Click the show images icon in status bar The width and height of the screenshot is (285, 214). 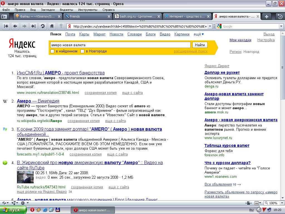[x=256, y=203]
